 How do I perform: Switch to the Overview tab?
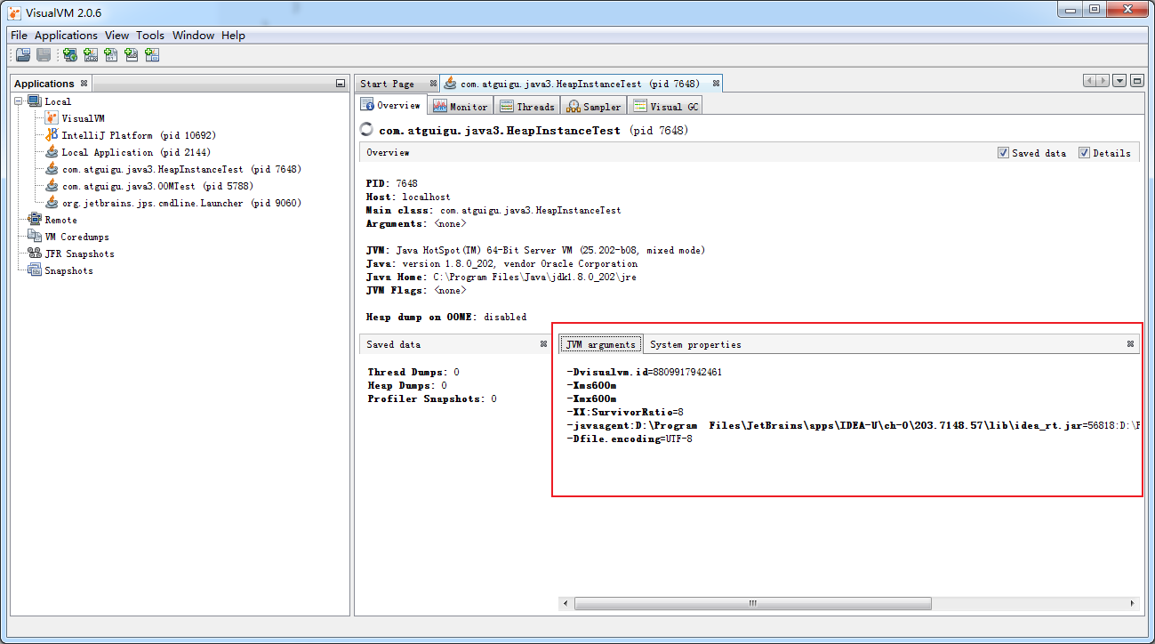(x=390, y=106)
